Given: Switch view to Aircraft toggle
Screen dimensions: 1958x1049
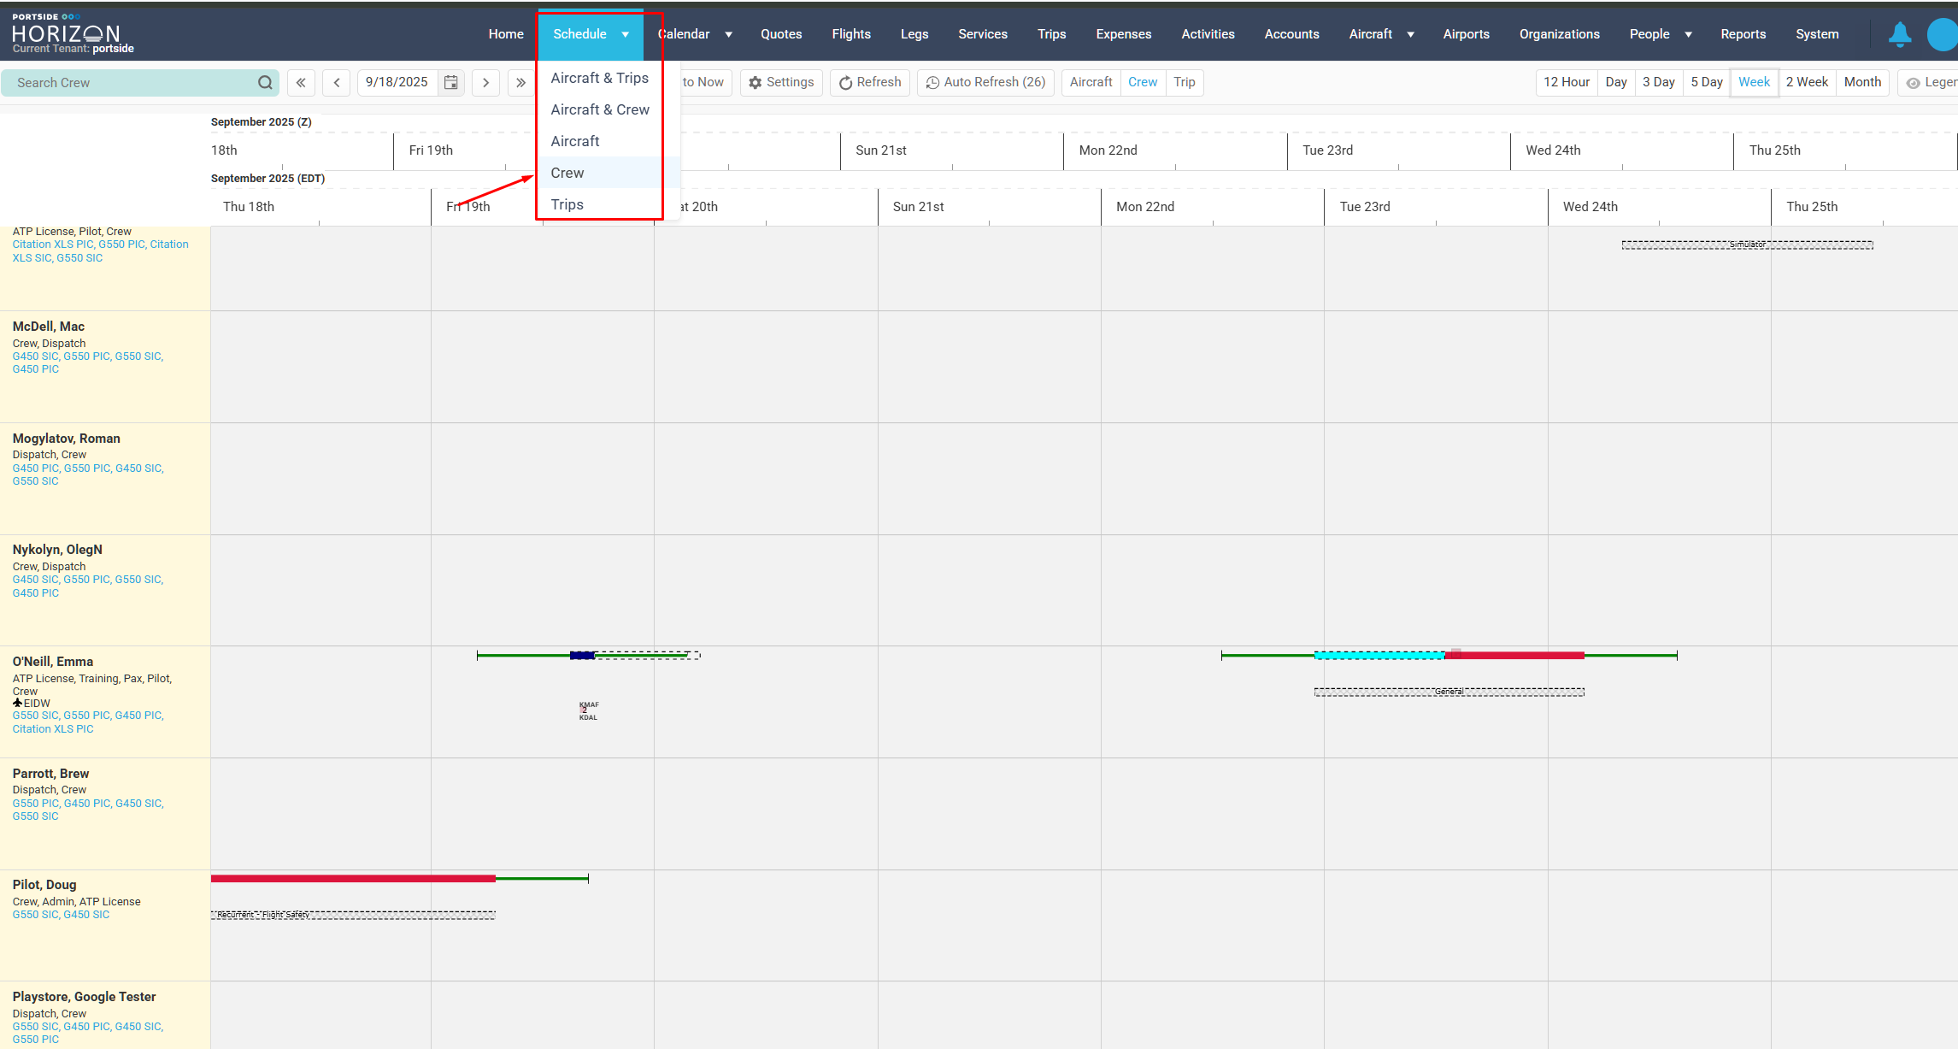Looking at the screenshot, I should [1091, 83].
